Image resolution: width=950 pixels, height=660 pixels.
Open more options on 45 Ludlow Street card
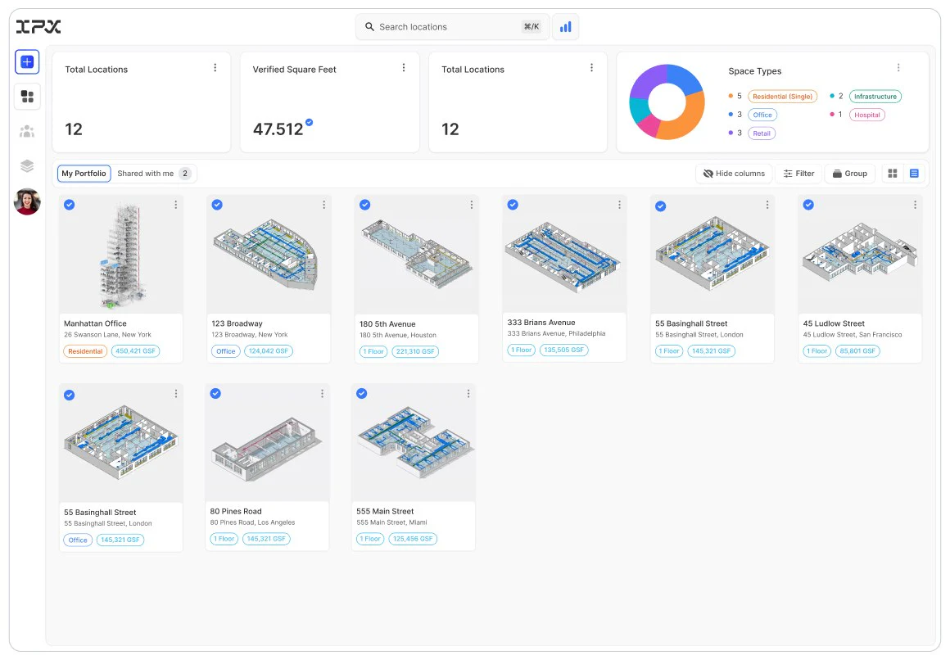point(915,205)
